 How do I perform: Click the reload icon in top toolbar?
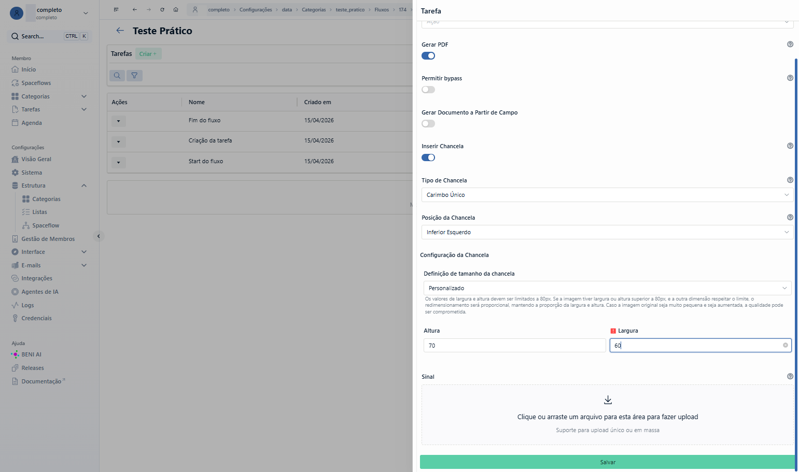point(162,9)
